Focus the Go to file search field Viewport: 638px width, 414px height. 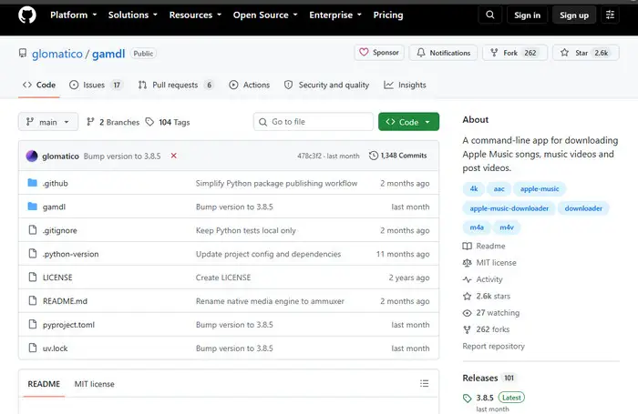(314, 122)
